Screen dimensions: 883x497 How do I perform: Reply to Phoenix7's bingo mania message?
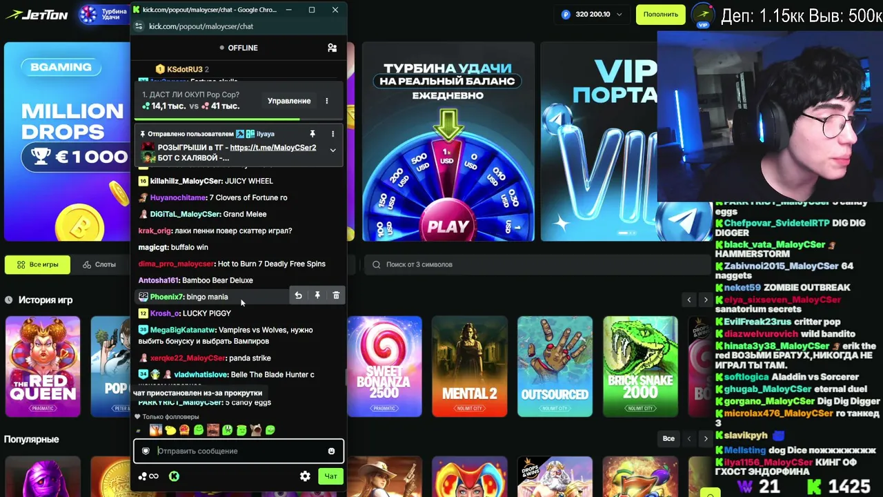(298, 295)
